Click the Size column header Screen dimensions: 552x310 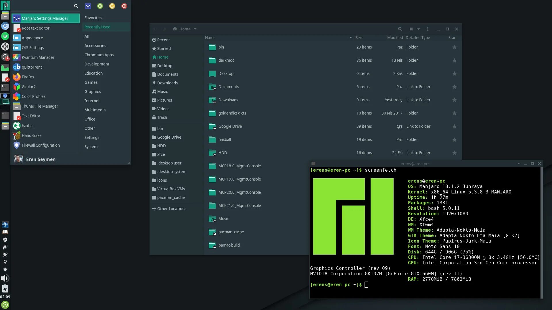click(359, 38)
